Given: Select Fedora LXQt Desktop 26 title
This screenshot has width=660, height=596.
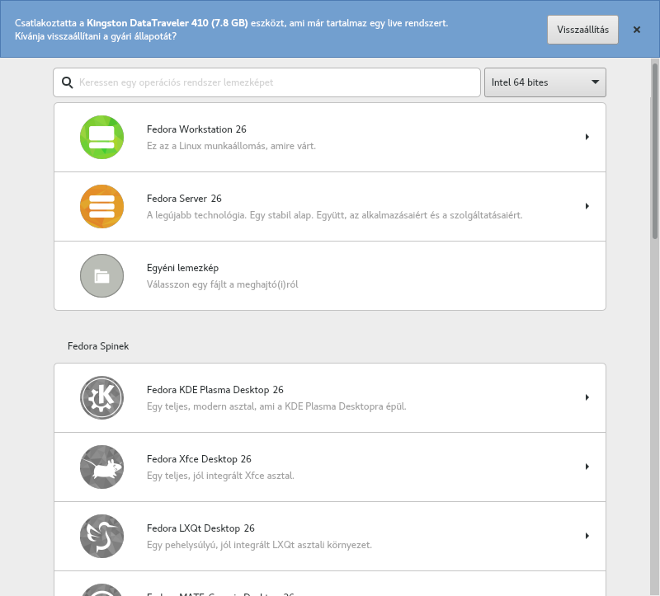Looking at the screenshot, I should (x=200, y=528).
